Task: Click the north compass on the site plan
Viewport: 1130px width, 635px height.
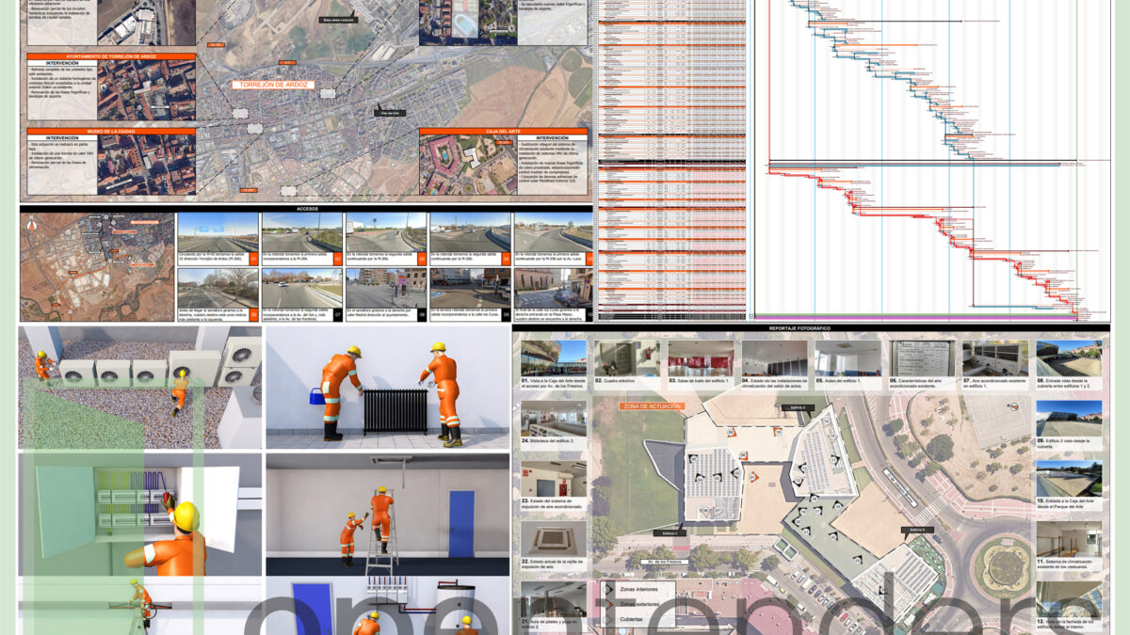Action: click(1013, 407)
